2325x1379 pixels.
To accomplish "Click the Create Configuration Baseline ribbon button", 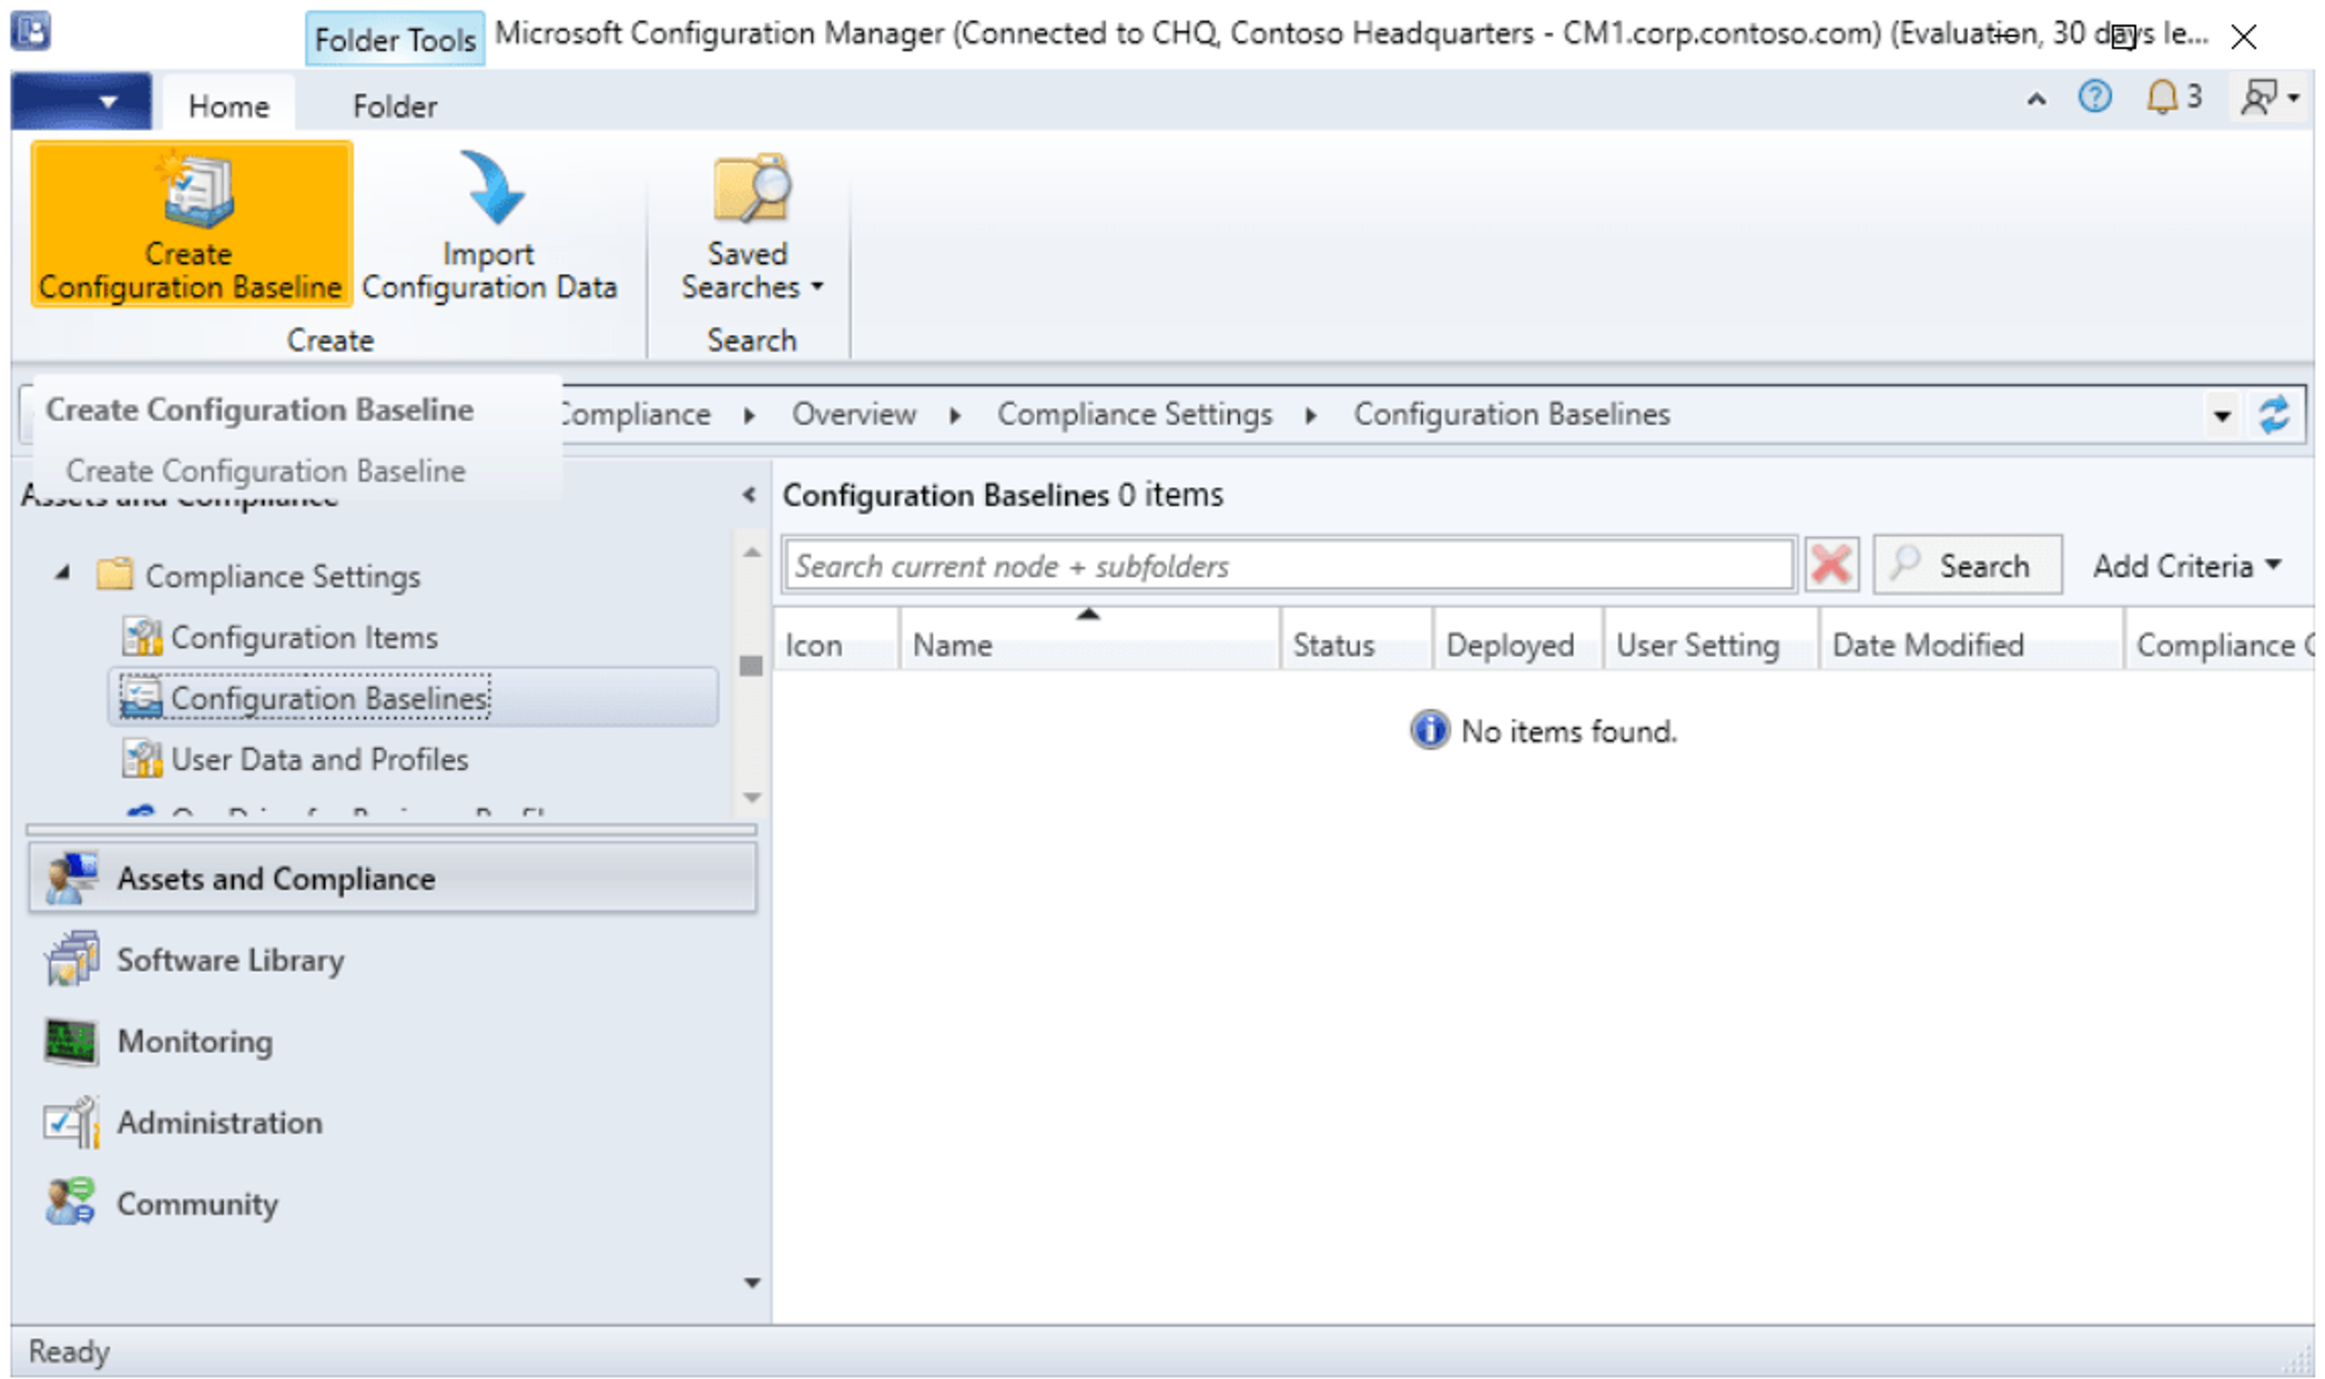I will pos(191,224).
